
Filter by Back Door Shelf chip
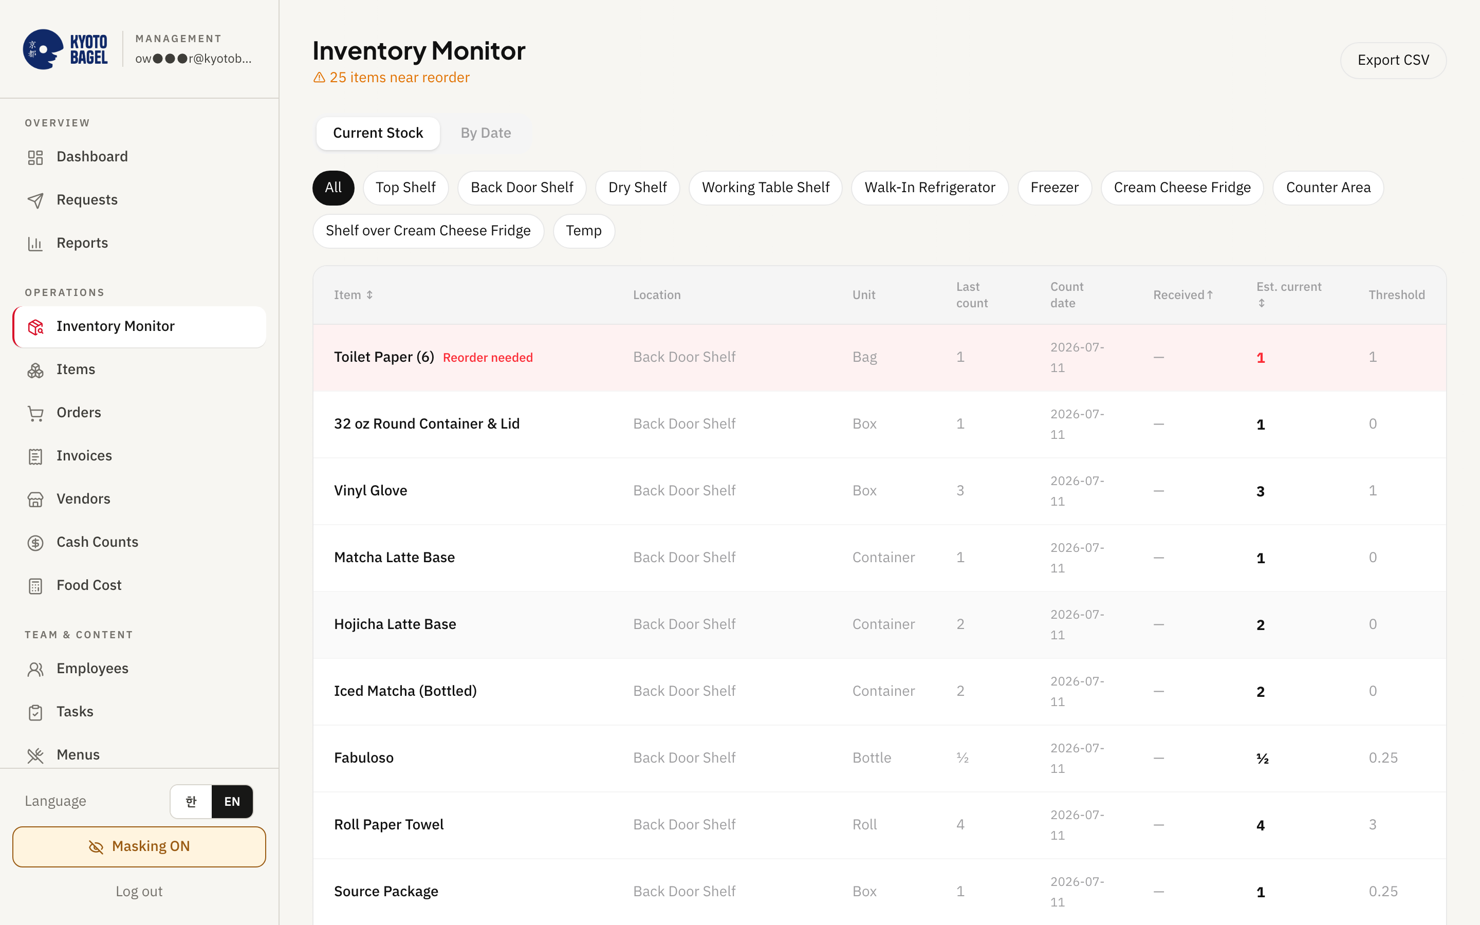click(522, 188)
